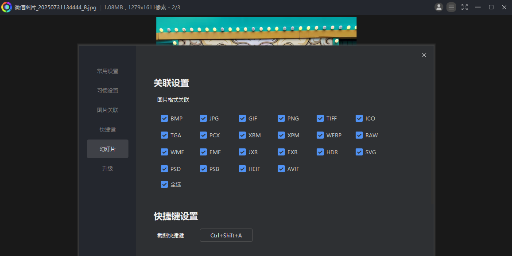The image size is (512, 256).
Task: Toggle the GIF format checkbox
Action: point(242,118)
